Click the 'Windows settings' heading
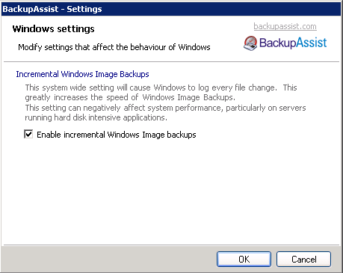343x273 pixels. pyautogui.click(x=54, y=29)
